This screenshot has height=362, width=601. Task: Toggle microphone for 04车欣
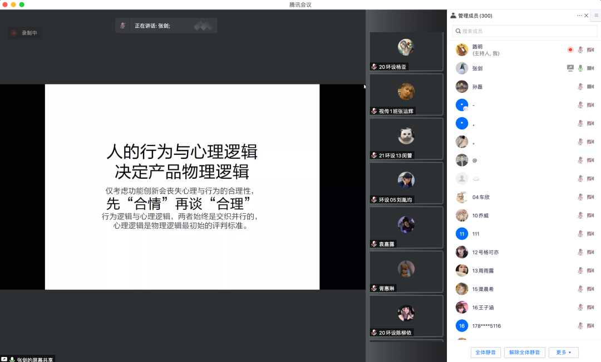pos(580,197)
